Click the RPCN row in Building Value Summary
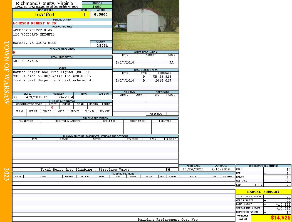The height and width of the screenshot is (222, 292). coord(263,169)
